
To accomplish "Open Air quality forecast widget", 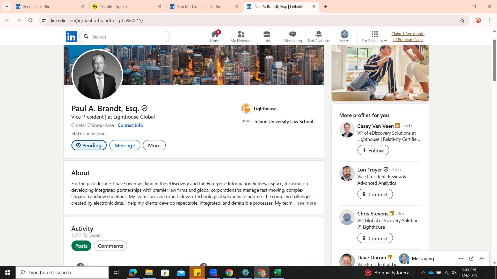I will (389, 273).
